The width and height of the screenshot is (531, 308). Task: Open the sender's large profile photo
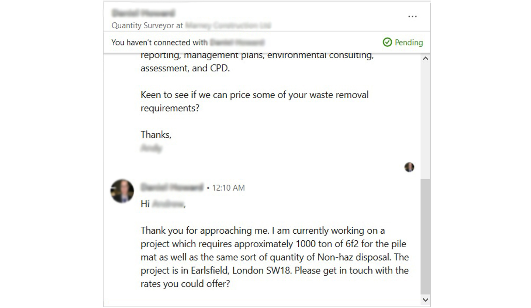pyautogui.click(x=122, y=191)
